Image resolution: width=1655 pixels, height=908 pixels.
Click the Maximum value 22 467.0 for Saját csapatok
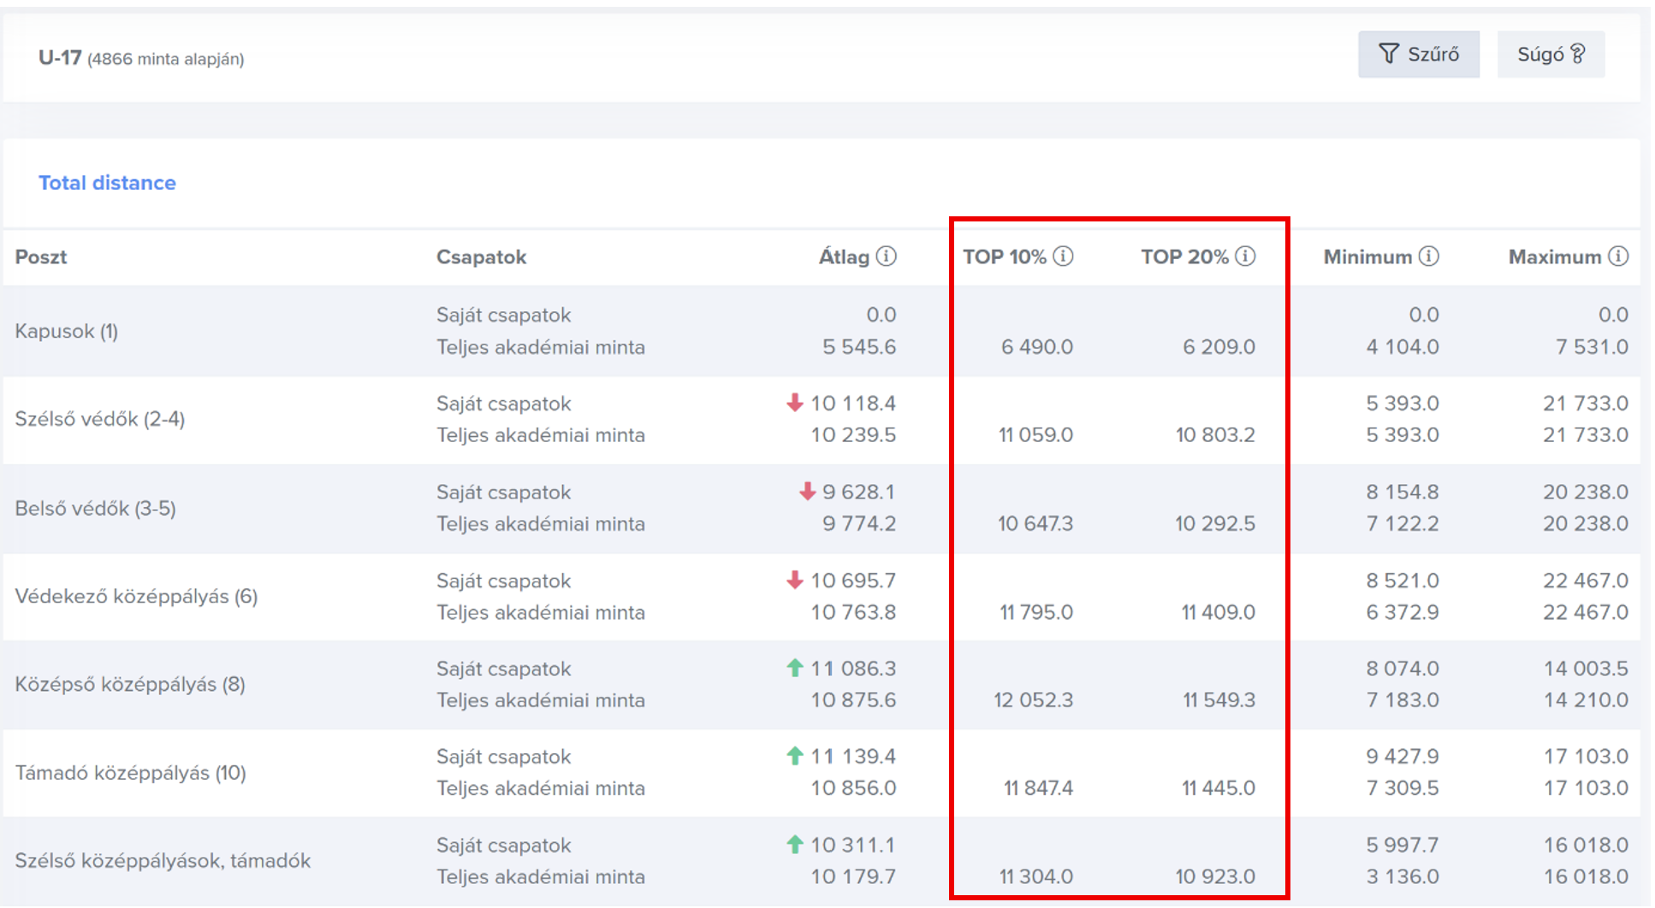tap(1585, 581)
